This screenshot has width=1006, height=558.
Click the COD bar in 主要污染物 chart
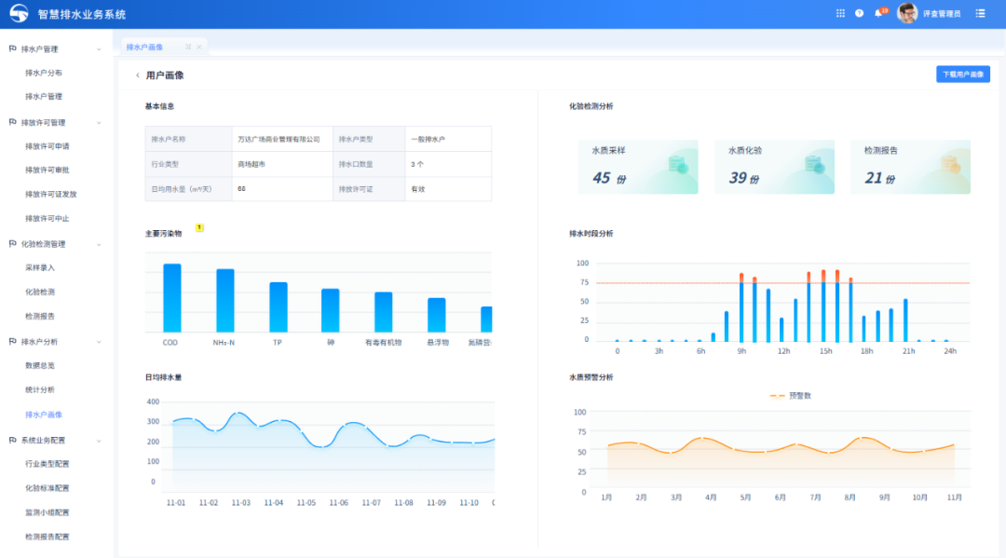[x=172, y=298]
